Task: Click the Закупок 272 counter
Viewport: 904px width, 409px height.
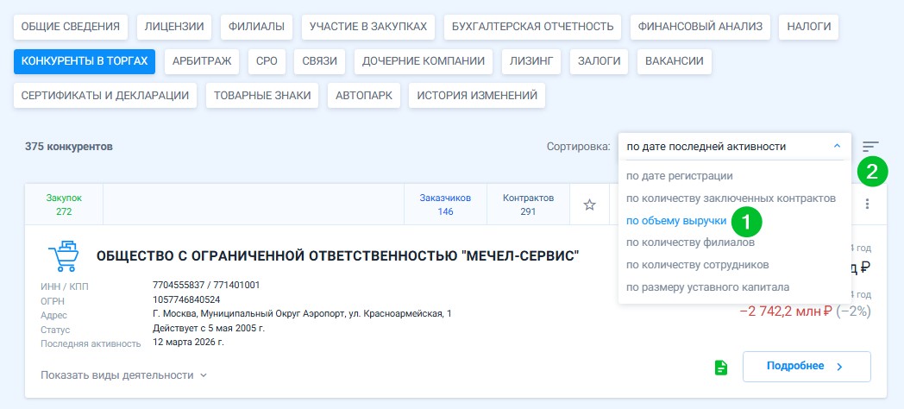Action: pos(64,204)
